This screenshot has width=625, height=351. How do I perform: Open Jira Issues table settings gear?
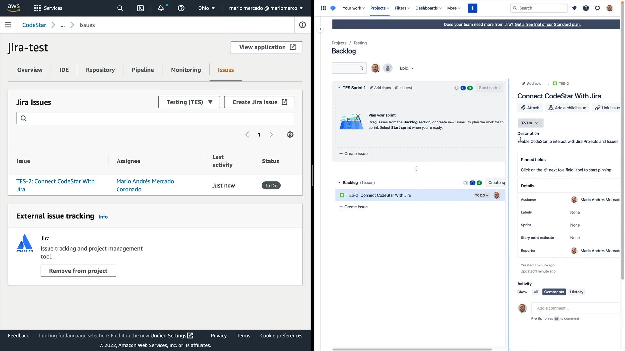290,135
